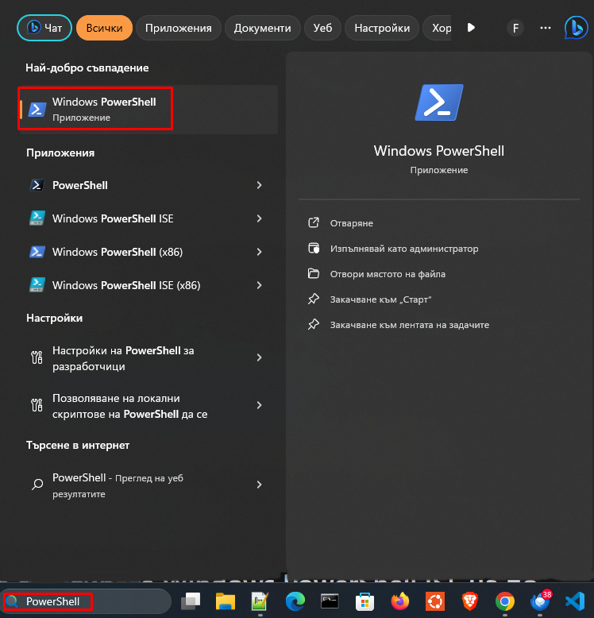Viewport: 594px width, 618px height.
Task: Click the wrench icon for developer settings
Action: tap(37, 357)
